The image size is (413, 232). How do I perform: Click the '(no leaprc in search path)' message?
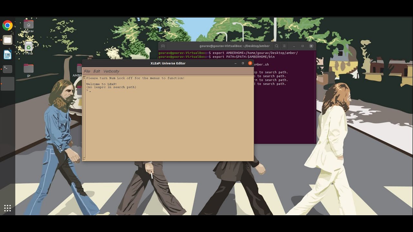[111, 87]
